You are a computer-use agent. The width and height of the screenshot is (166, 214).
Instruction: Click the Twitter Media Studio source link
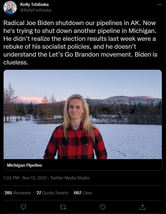[70, 178]
